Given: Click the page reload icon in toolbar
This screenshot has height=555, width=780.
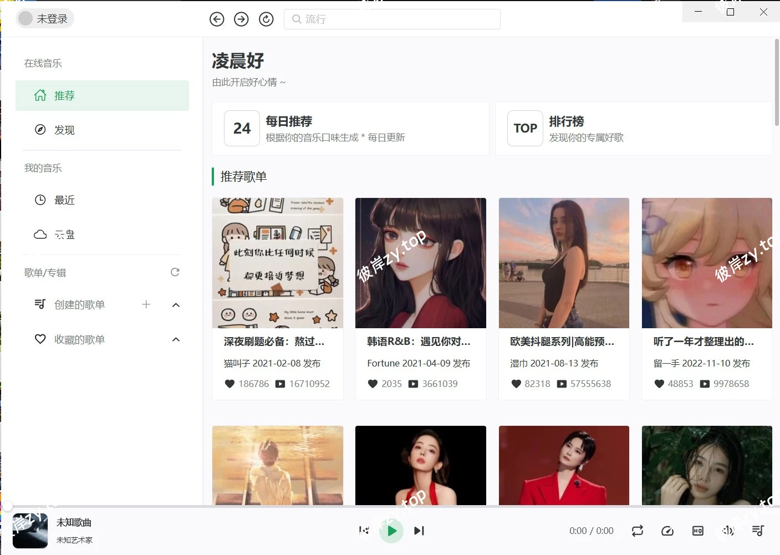Looking at the screenshot, I should click(266, 19).
